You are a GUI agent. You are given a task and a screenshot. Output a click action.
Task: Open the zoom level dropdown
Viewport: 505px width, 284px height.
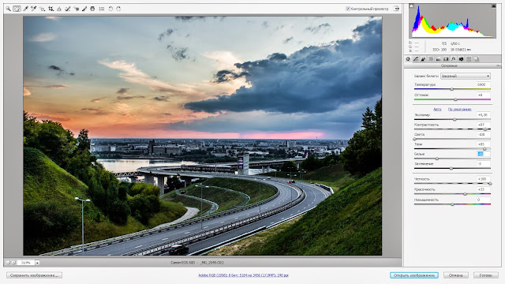point(37,263)
